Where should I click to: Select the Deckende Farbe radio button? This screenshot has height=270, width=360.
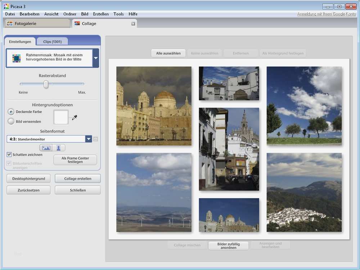pos(11,112)
